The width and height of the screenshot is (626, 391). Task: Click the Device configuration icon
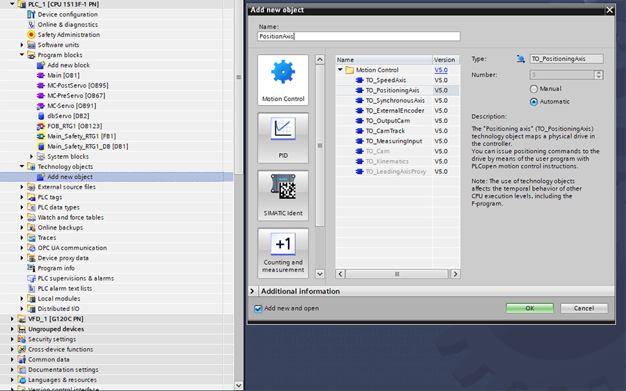tap(31, 15)
